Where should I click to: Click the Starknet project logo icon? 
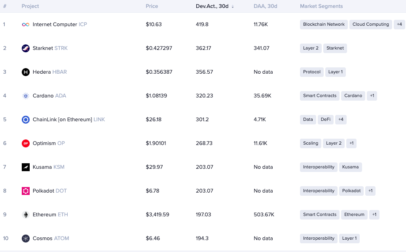point(26,48)
